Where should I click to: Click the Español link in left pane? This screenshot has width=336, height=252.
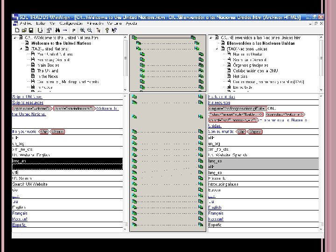point(19,225)
